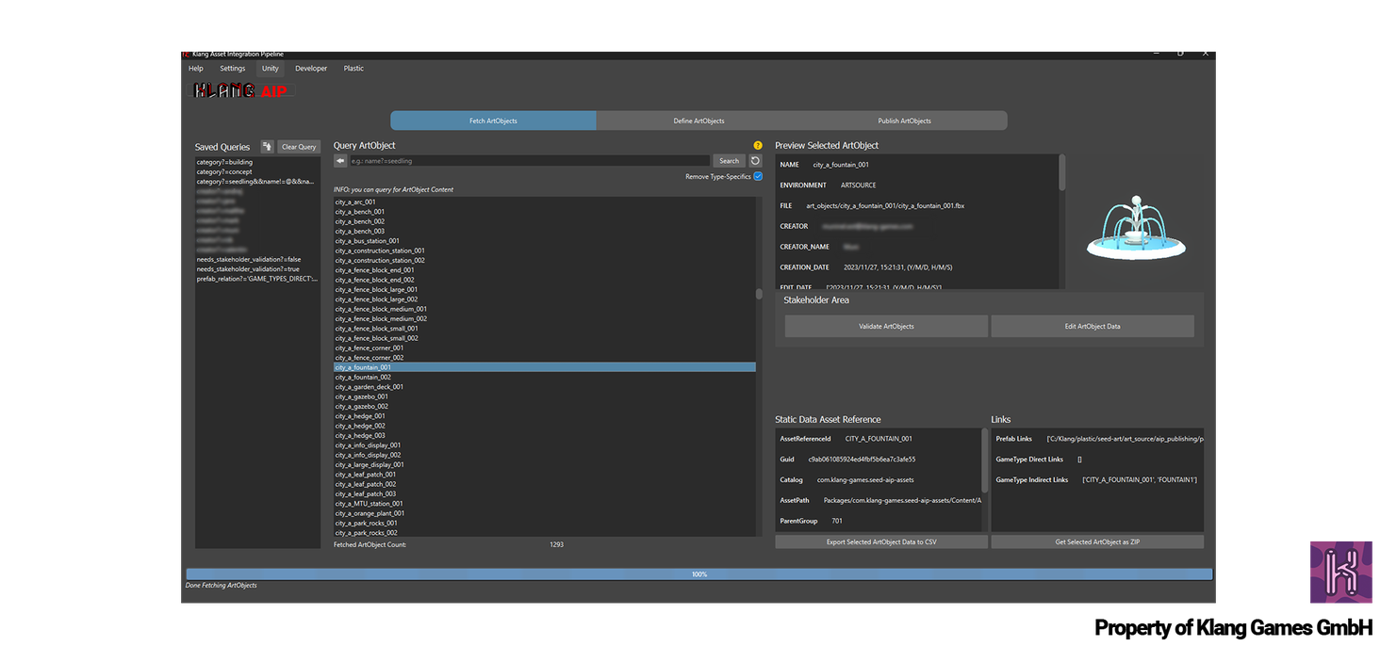Click the Validate ArtObjects button

click(x=886, y=326)
